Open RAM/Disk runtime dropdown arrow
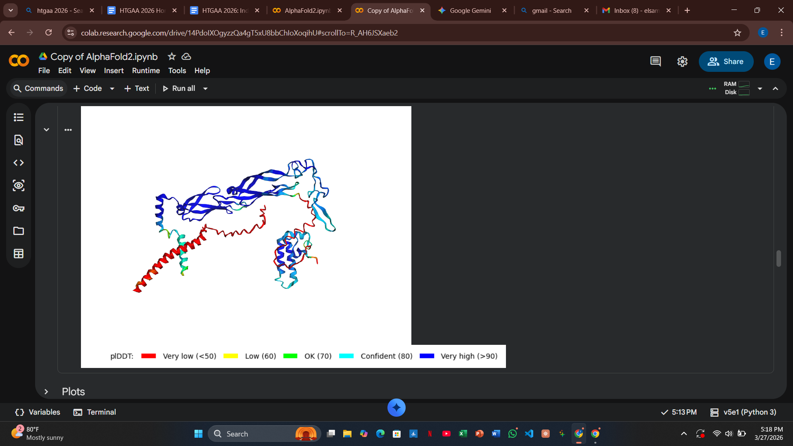Viewport: 793px width, 446px height. point(760,88)
